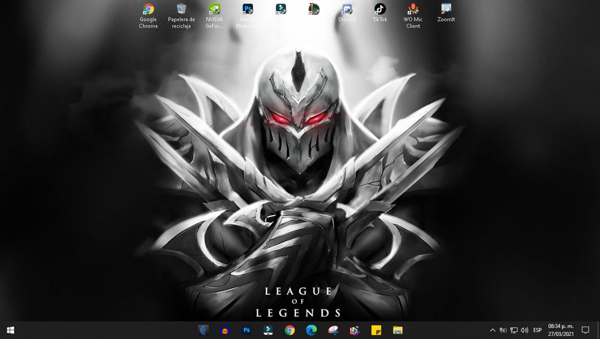The height and width of the screenshot is (339, 600).
Task: Open the volume control speaker icon
Action: [x=524, y=330]
